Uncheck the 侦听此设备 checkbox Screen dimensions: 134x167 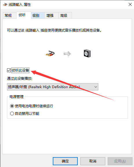(9, 70)
